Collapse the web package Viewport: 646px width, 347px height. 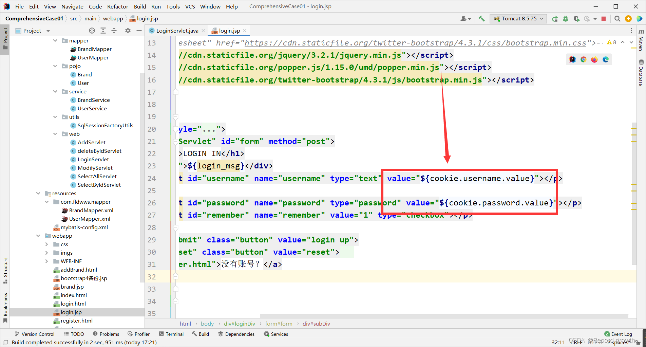(x=55, y=134)
